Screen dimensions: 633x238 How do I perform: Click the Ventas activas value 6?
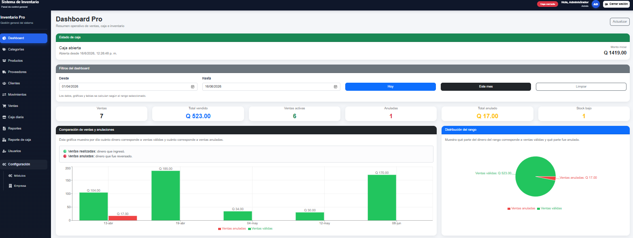pyautogui.click(x=295, y=116)
